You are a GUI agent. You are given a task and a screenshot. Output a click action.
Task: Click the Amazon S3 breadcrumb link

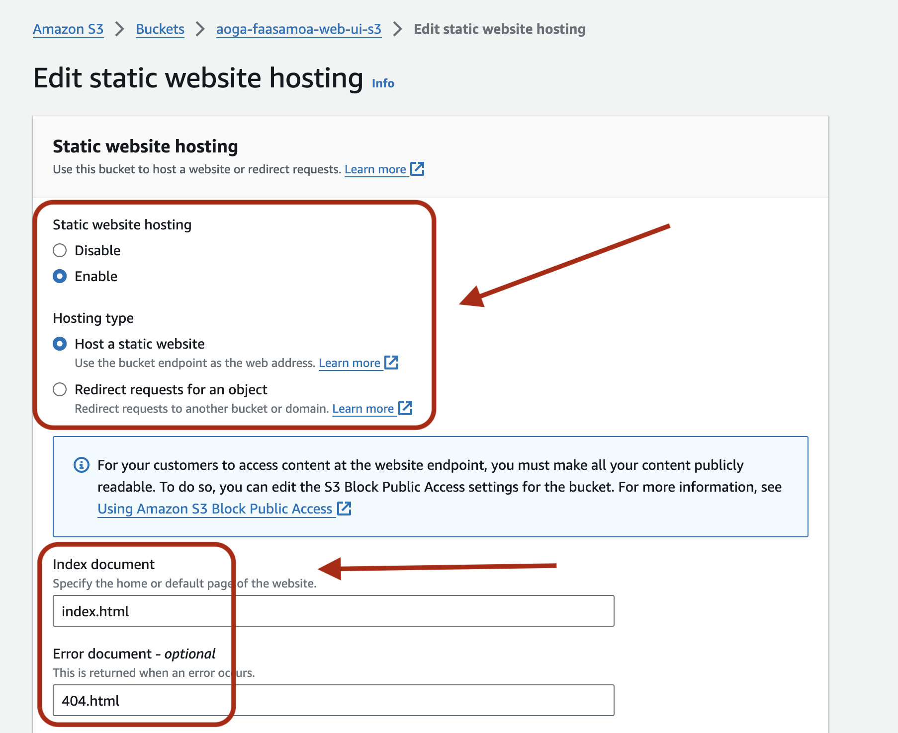68,29
